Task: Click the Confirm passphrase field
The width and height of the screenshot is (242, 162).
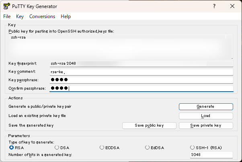Action: coord(141,89)
